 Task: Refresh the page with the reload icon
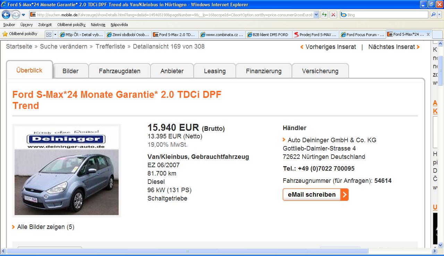coord(324,15)
